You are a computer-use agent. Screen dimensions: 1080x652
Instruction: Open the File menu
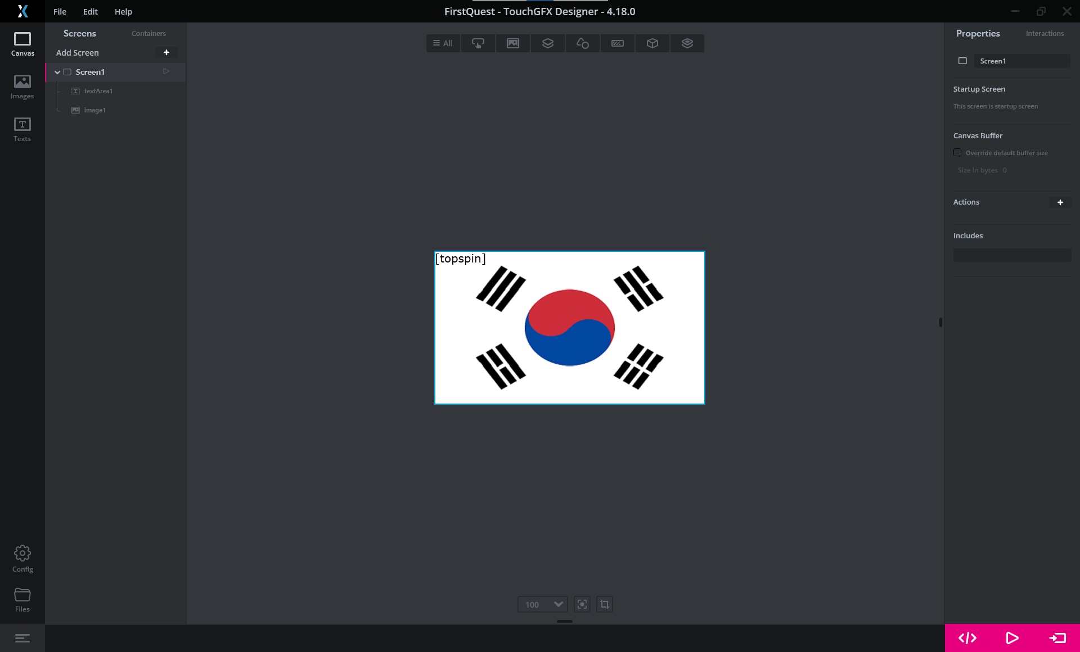pyautogui.click(x=60, y=11)
